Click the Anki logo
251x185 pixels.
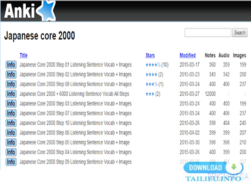point(30,10)
